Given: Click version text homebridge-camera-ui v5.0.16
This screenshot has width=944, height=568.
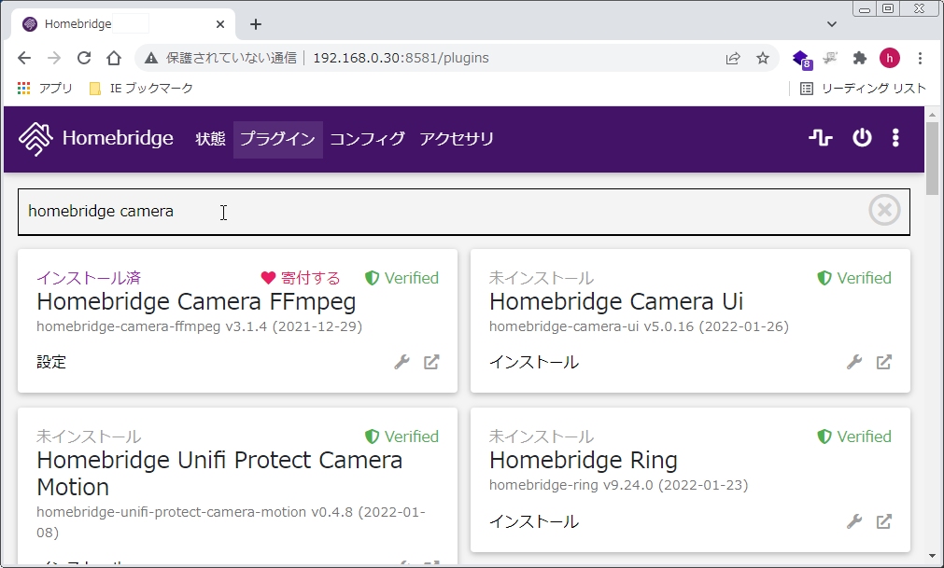Looking at the screenshot, I should [x=639, y=326].
